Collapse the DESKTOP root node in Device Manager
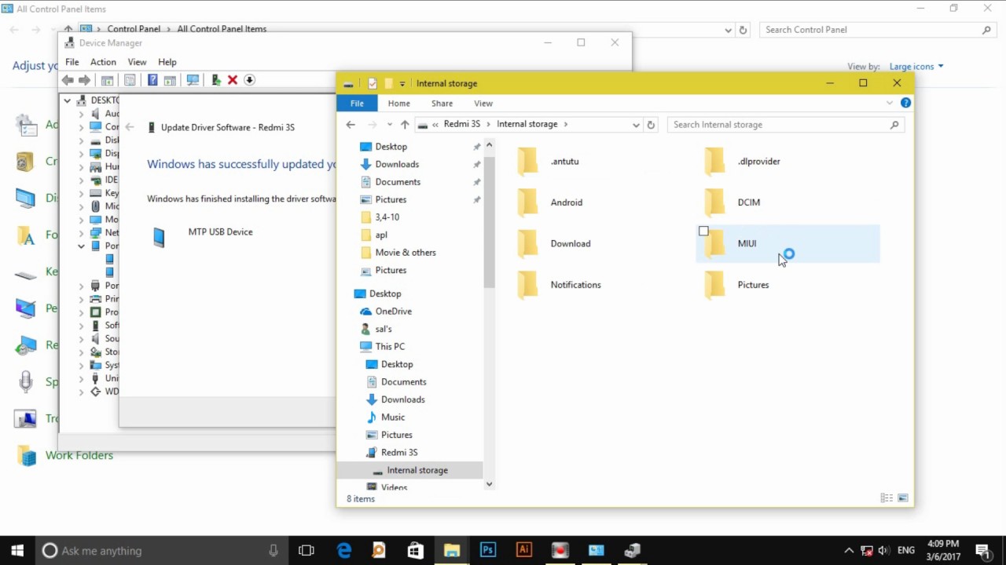Image resolution: width=1006 pixels, height=565 pixels. pos(68,100)
